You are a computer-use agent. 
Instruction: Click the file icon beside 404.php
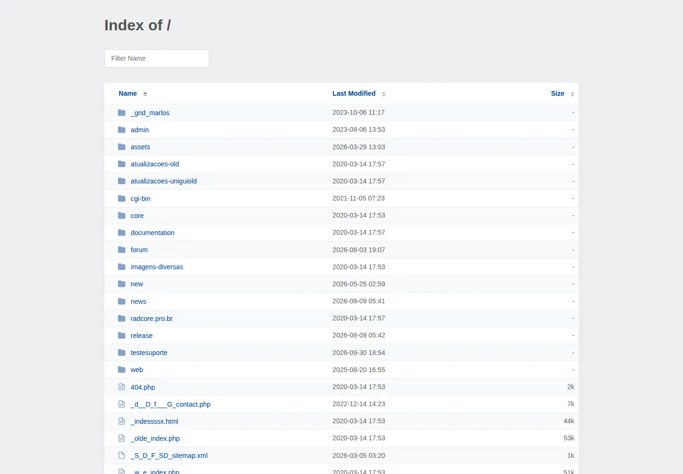coord(122,387)
